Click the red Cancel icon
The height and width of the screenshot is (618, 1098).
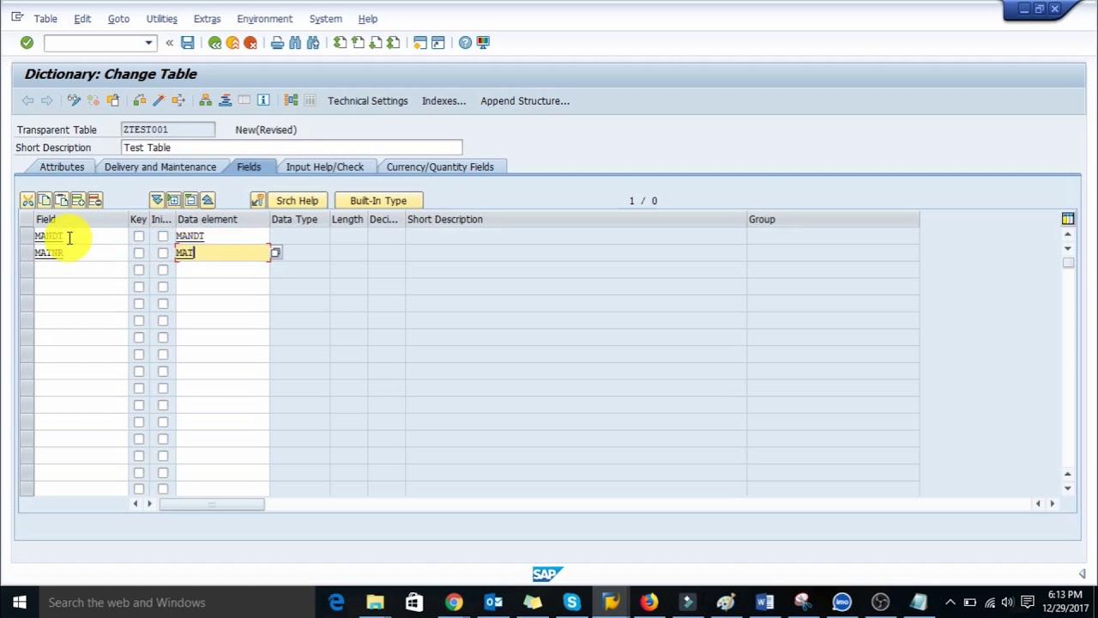click(250, 43)
